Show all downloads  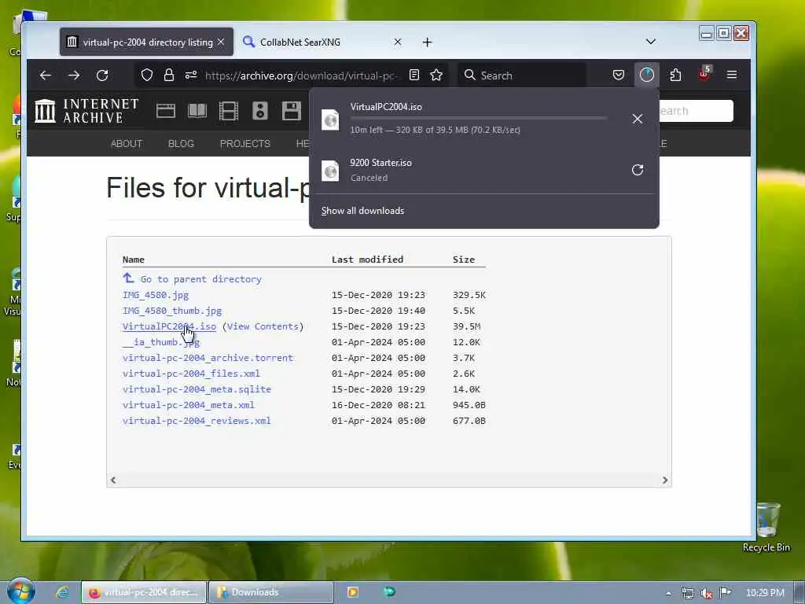(x=362, y=211)
